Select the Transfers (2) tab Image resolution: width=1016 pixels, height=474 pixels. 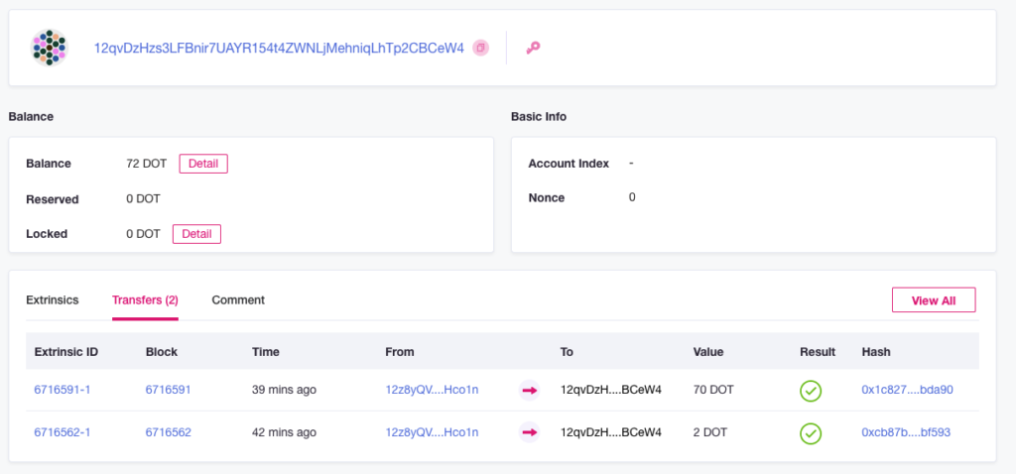145,299
